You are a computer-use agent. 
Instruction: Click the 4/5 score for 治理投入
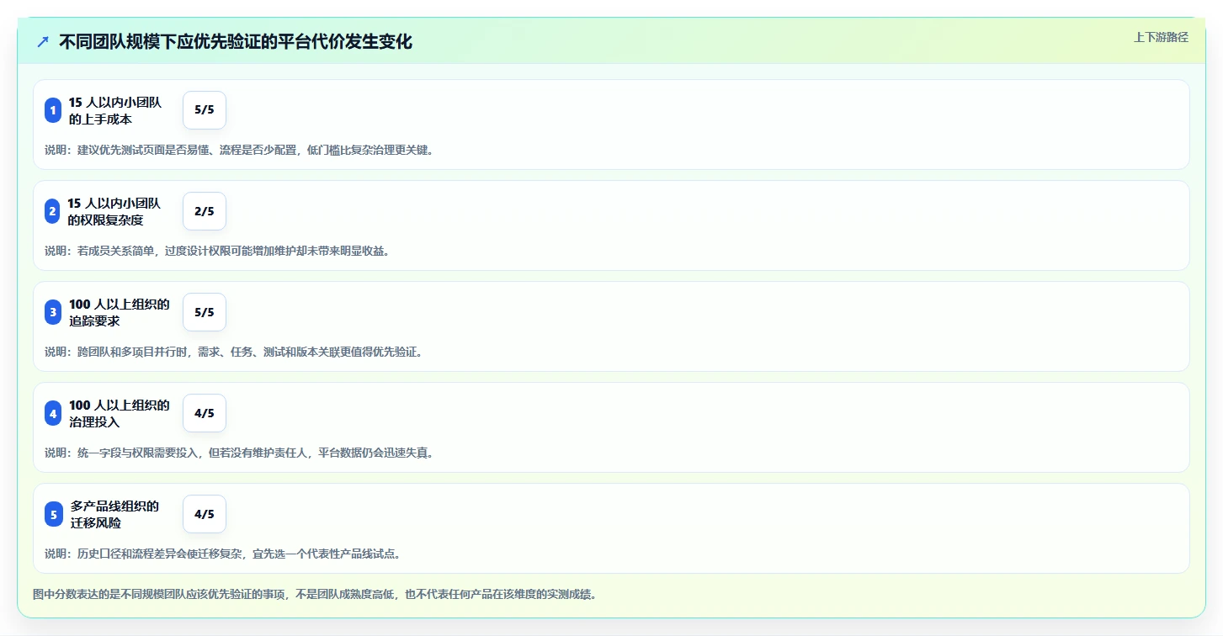pos(205,413)
